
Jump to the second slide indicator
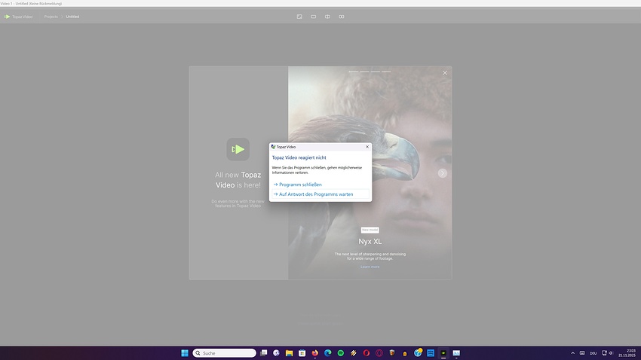pyautogui.click(x=365, y=72)
